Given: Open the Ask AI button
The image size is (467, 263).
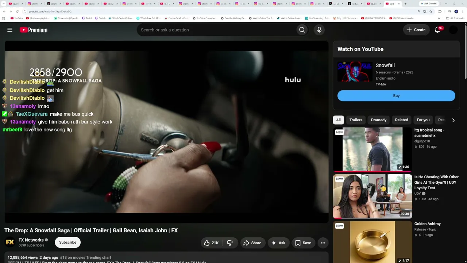Looking at the screenshot, I should (x=278, y=243).
